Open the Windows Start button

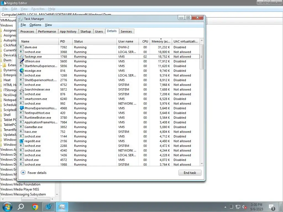7,207
